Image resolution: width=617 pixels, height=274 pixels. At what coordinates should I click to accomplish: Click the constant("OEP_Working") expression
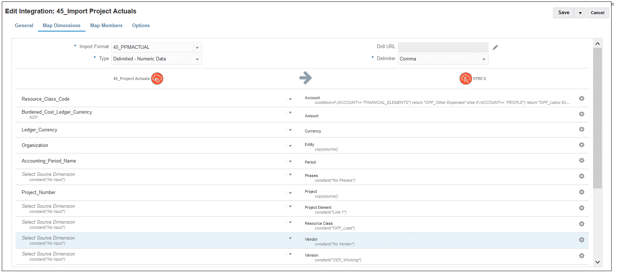coord(338,260)
